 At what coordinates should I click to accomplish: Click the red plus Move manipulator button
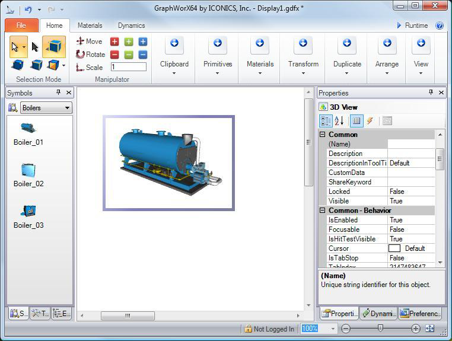(x=114, y=42)
